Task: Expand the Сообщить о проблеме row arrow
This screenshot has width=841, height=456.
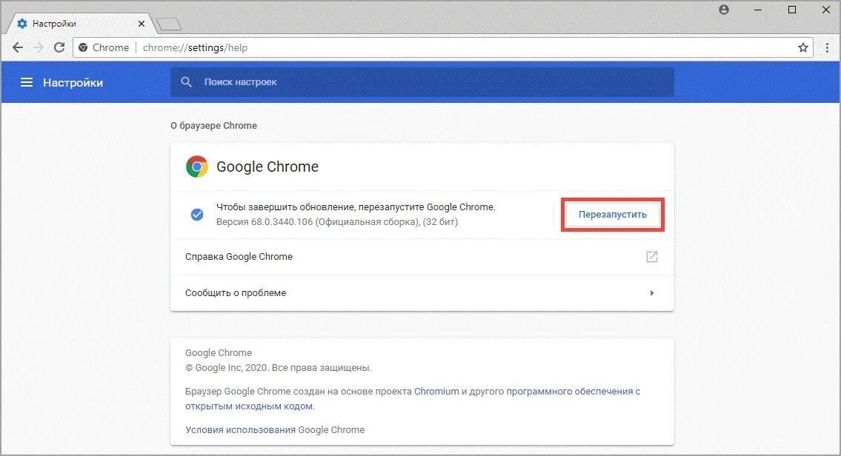Action: coord(652,293)
